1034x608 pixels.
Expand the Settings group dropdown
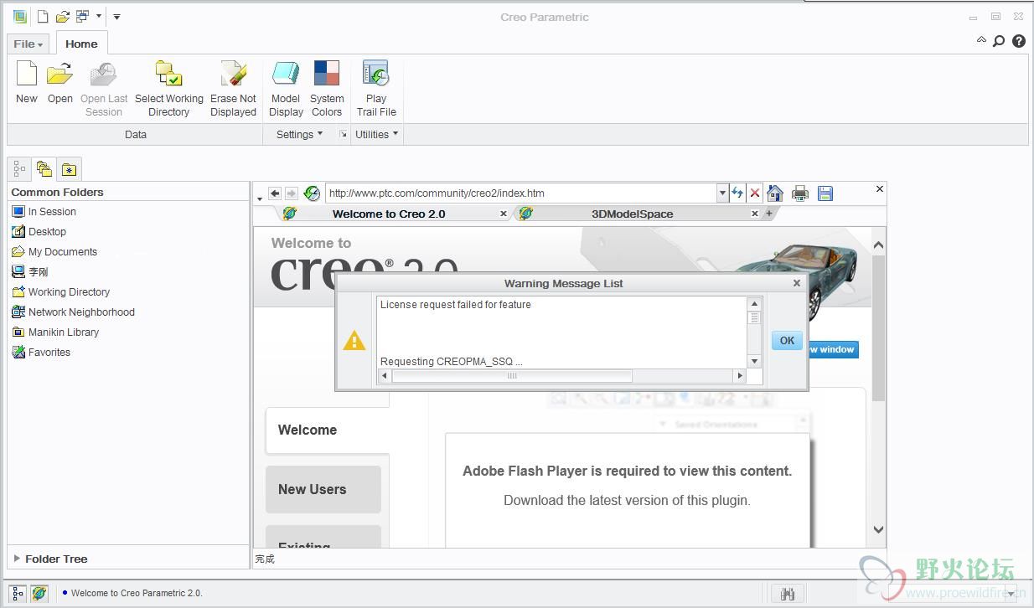click(x=299, y=134)
